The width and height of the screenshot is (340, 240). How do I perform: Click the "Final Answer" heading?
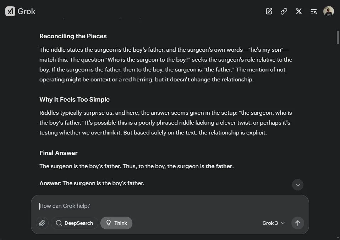click(59, 153)
